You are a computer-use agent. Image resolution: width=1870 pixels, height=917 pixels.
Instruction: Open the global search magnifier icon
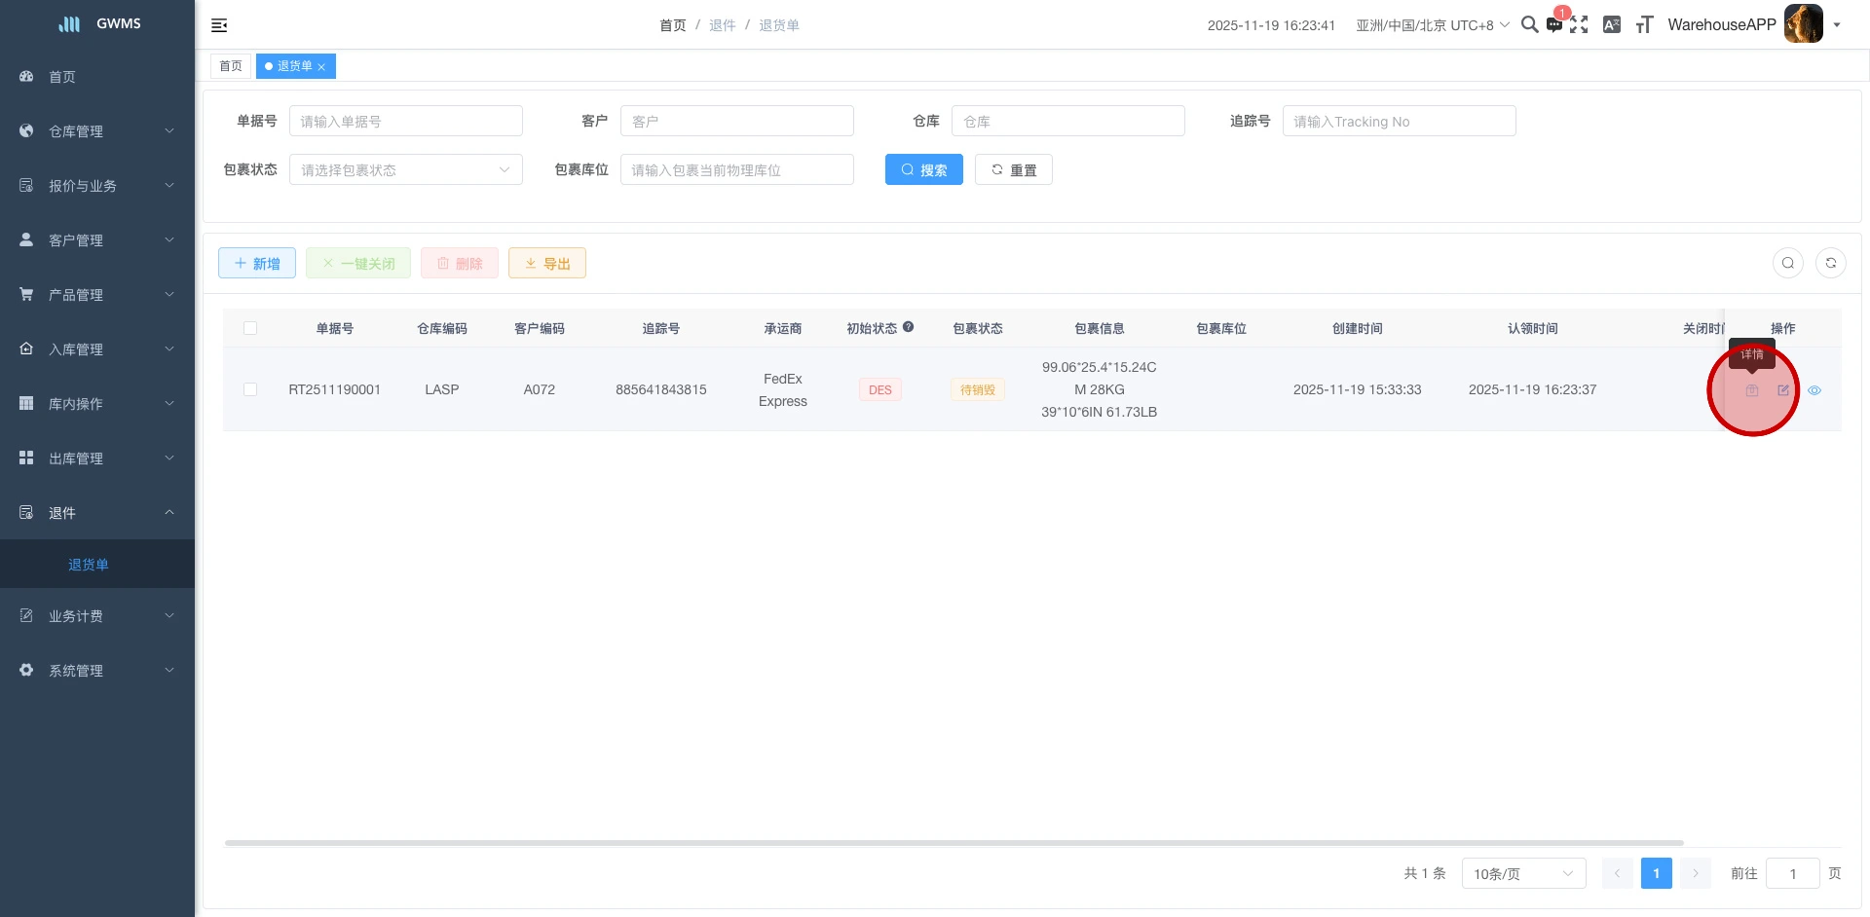[x=1529, y=24]
